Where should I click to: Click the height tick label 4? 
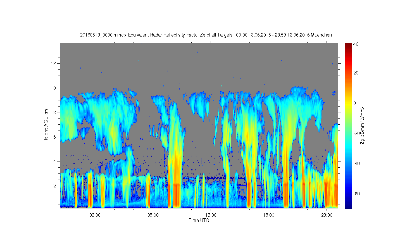pyautogui.click(x=55, y=161)
